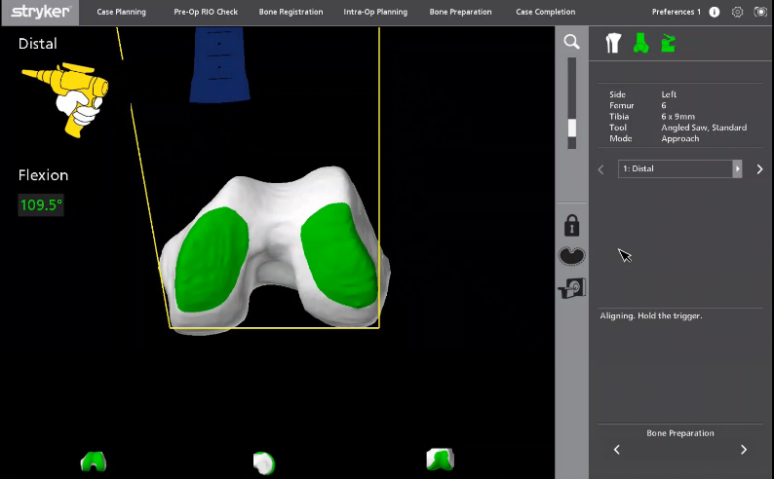Click the screen capture icon at top right
This screenshot has width=774, height=479.
[x=759, y=12]
